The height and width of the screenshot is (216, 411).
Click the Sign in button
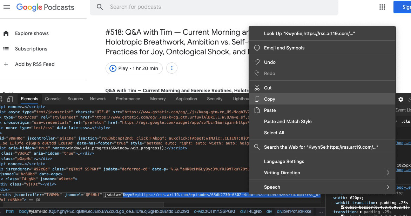402,7
